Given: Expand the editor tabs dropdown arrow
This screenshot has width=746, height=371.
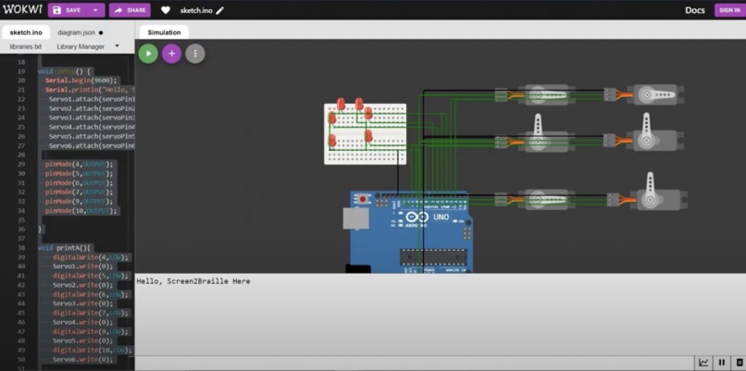Looking at the screenshot, I should pyautogui.click(x=117, y=46).
